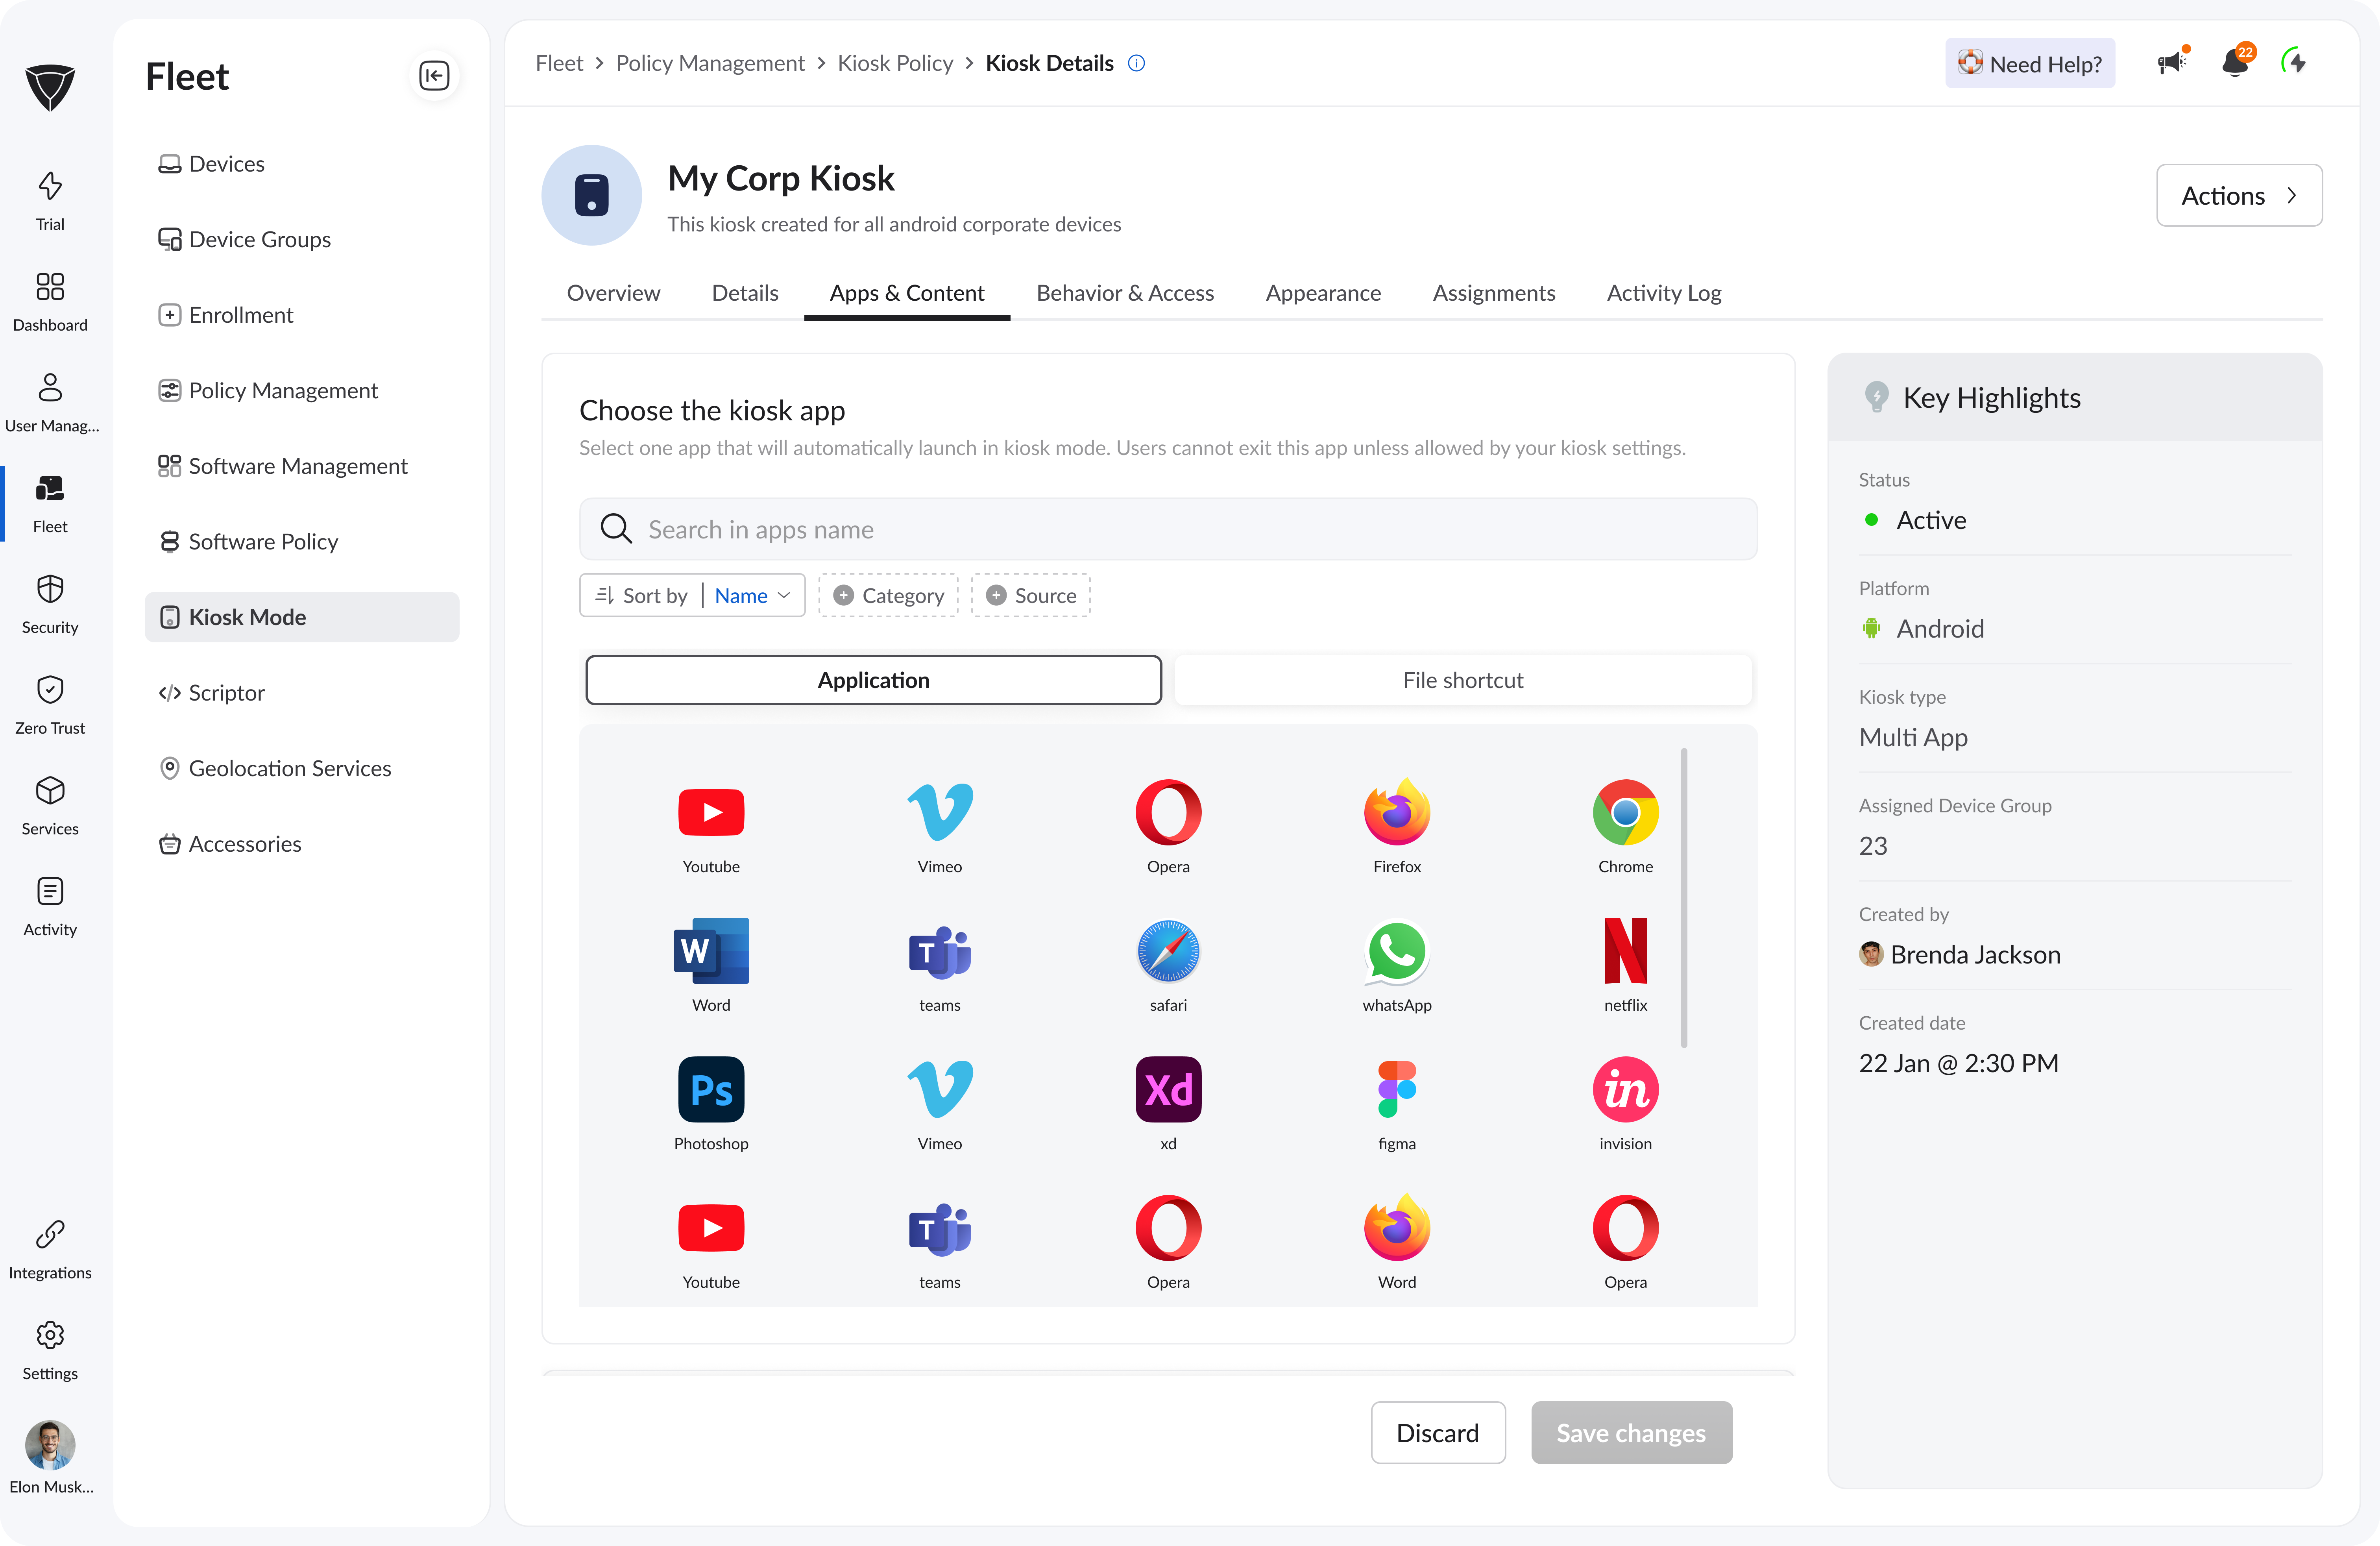
Task: Click the Elon Musk profile avatar
Action: click(50, 1445)
